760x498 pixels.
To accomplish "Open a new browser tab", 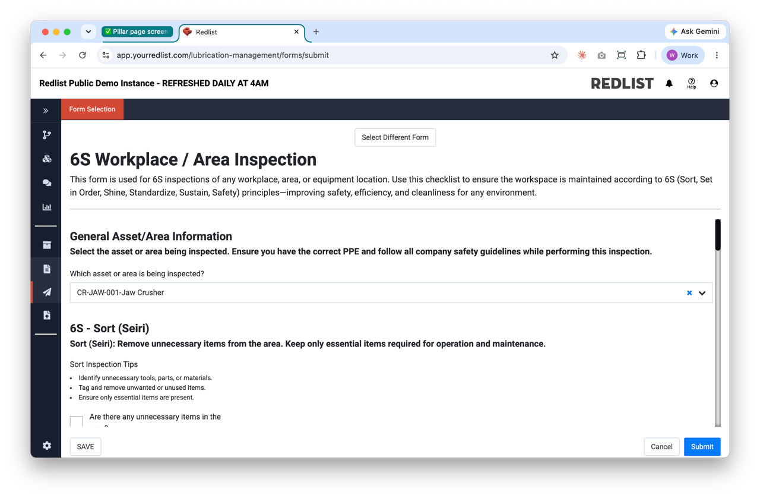I will 316,32.
